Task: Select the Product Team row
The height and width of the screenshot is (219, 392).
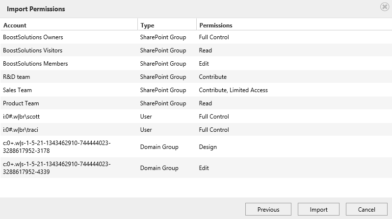Action: pos(196,103)
